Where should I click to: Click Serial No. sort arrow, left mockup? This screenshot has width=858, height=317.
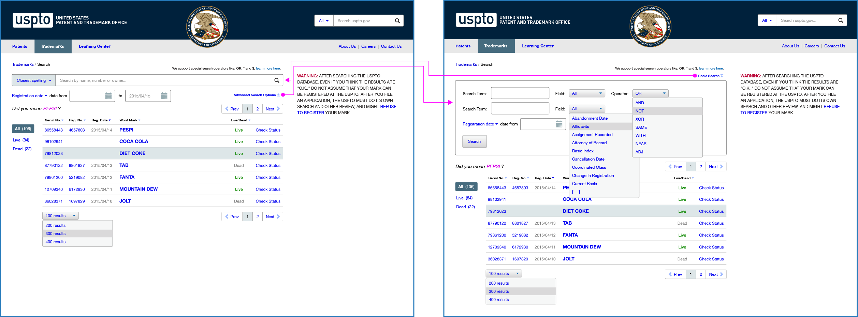pyautogui.click(x=62, y=120)
